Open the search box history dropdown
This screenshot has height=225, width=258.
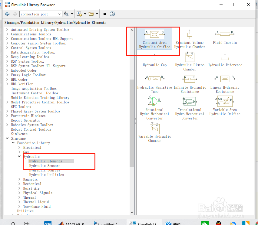60,14
